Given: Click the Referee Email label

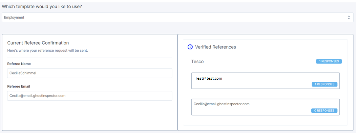Looking at the screenshot, I should [19, 86].
